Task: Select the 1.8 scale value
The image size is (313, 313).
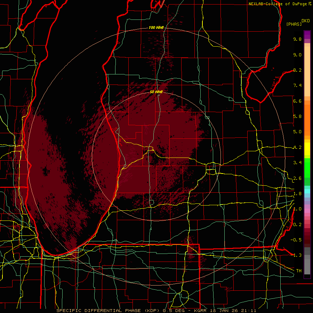Action: coord(297,194)
